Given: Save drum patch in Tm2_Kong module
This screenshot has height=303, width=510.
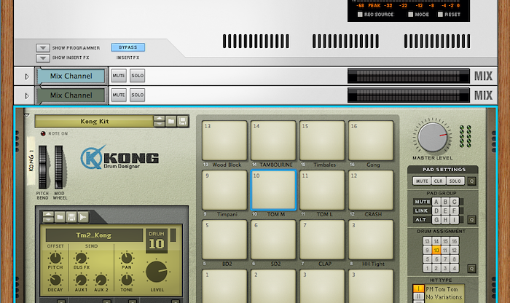Looking at the screenshot, I should (x=71, y=217).
